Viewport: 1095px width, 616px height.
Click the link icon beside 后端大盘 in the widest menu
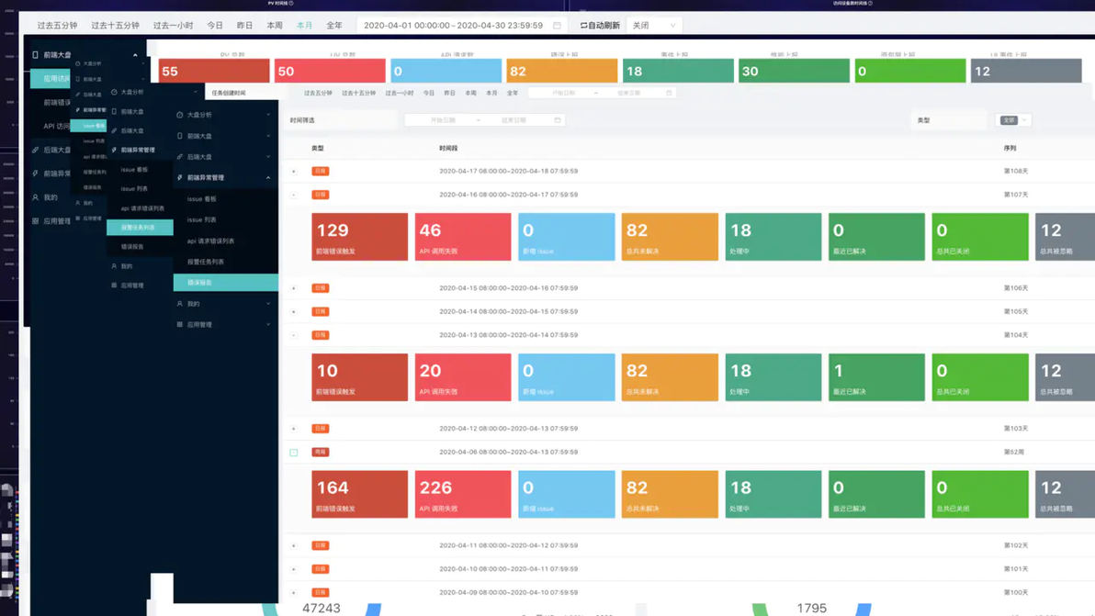point(179,157)
